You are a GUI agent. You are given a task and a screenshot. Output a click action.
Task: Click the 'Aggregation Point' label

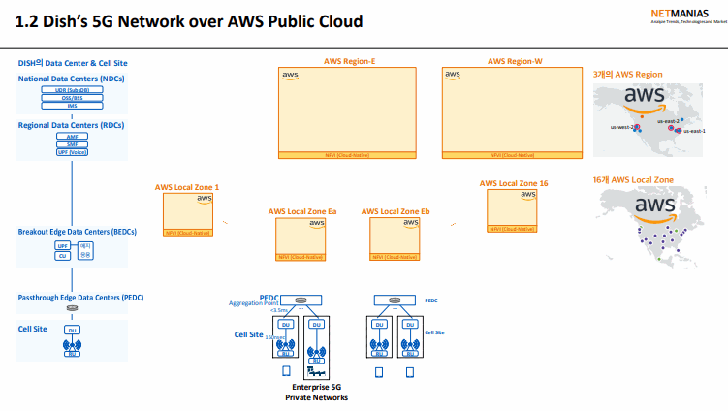254,303
